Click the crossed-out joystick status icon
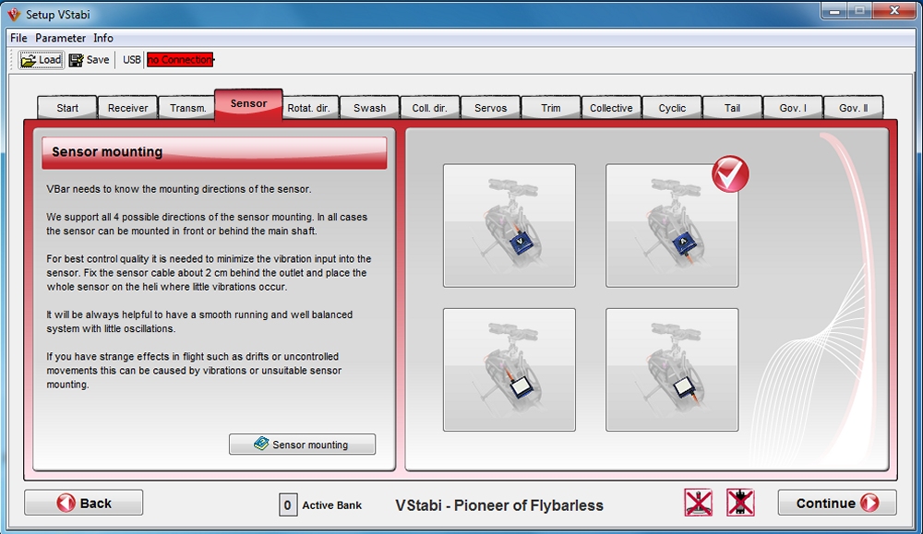 [698, 503]
